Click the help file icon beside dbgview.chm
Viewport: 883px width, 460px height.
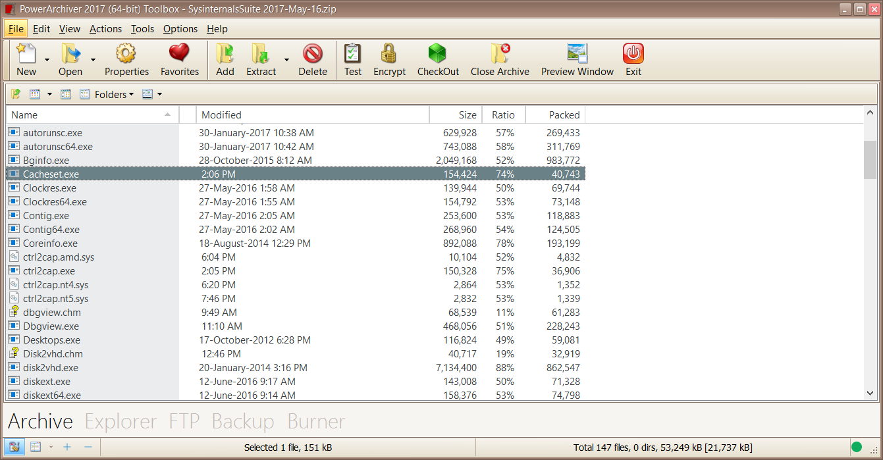[14, 312]
